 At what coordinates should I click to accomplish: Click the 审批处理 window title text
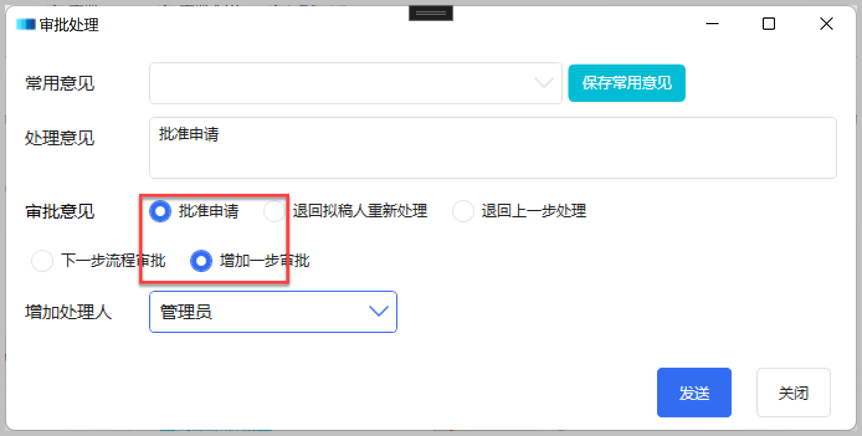[x=69, y=25]
